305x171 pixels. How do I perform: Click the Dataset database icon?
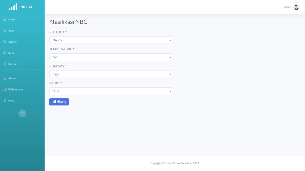pyautogui.click(x=5, y=64)
